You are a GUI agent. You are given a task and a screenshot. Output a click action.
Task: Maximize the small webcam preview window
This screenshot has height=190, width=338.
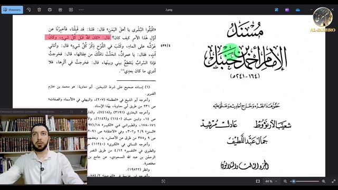pyautogui.click(x=71, y=111)
